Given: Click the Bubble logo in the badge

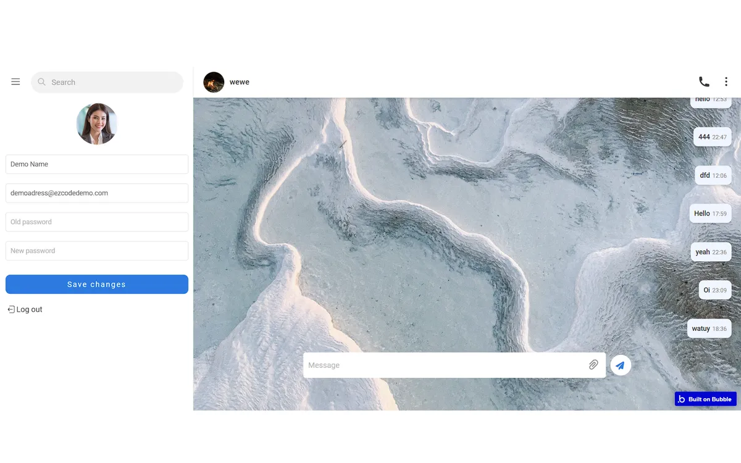Looking at the screenshot, I should (682, 399).
